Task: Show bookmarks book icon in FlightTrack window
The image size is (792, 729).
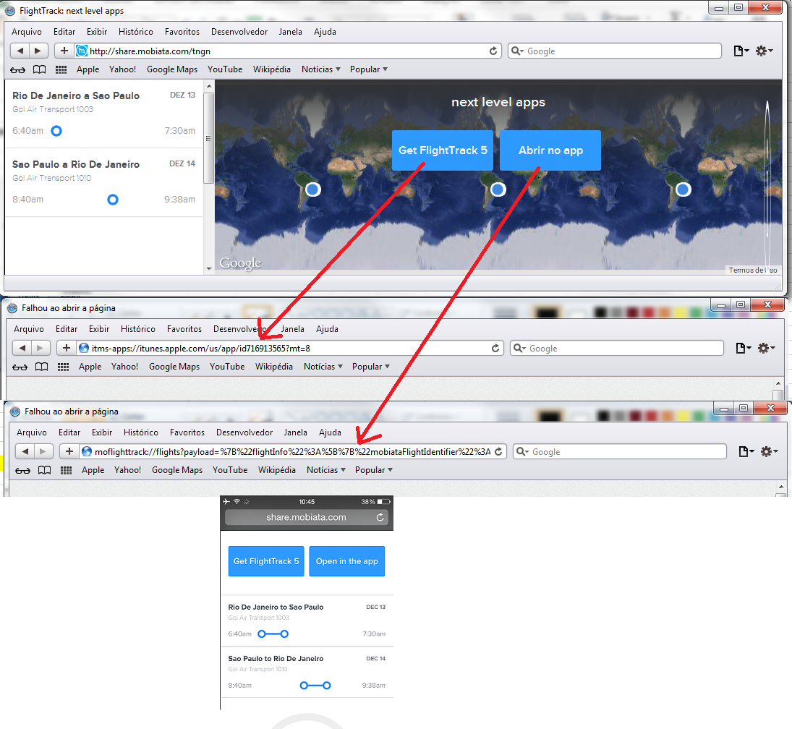Action: click(39, 69)
